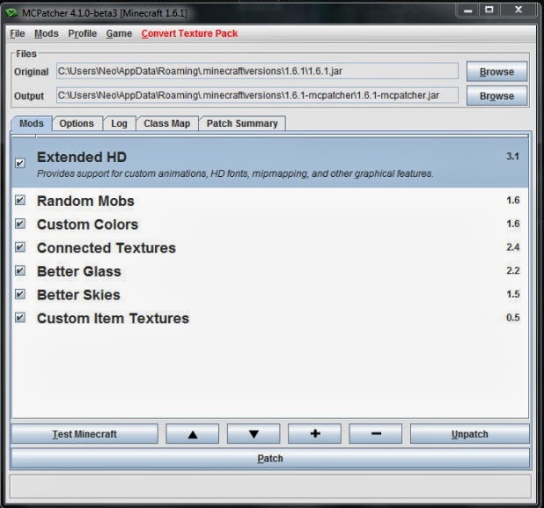Browse for the Original jar file
Screen dimensions: 544x508
pos(496,71)
